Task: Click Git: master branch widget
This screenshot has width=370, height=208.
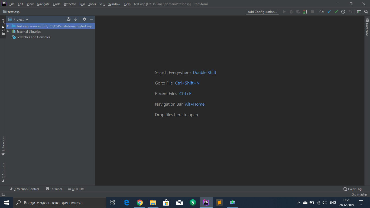Action: (x=359, y=194)
